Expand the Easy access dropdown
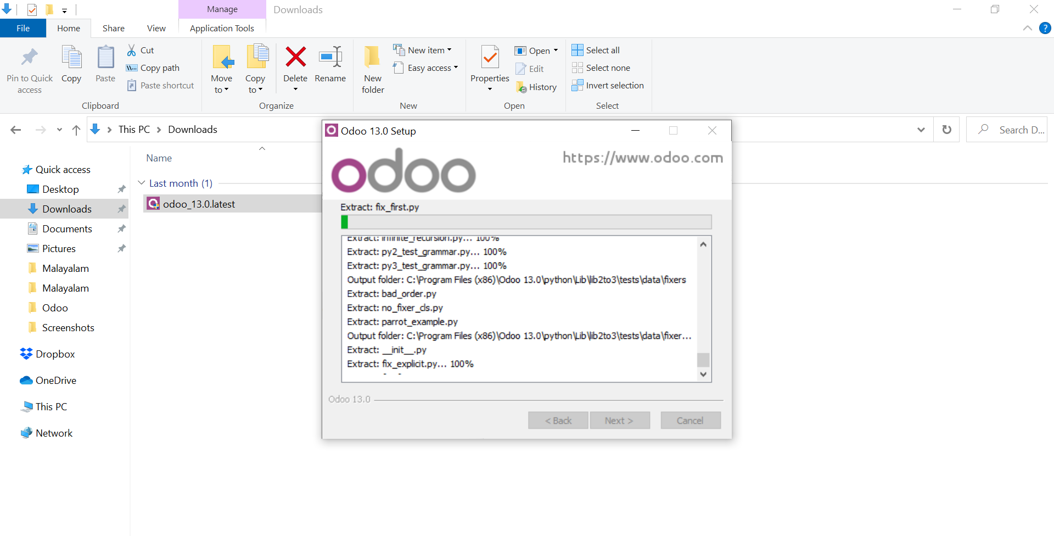1054x536 pixels. [426, 68]
